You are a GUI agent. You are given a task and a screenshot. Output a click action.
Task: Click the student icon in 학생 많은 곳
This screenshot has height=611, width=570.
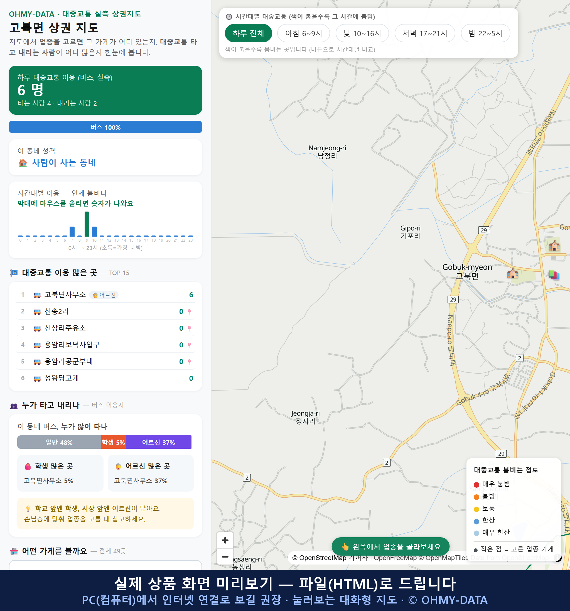[28, 467]
